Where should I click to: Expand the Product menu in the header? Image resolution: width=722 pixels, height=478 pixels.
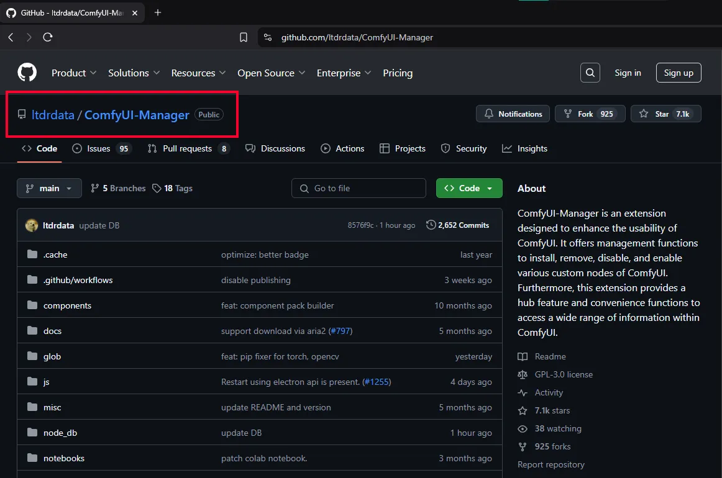[73, 73]
